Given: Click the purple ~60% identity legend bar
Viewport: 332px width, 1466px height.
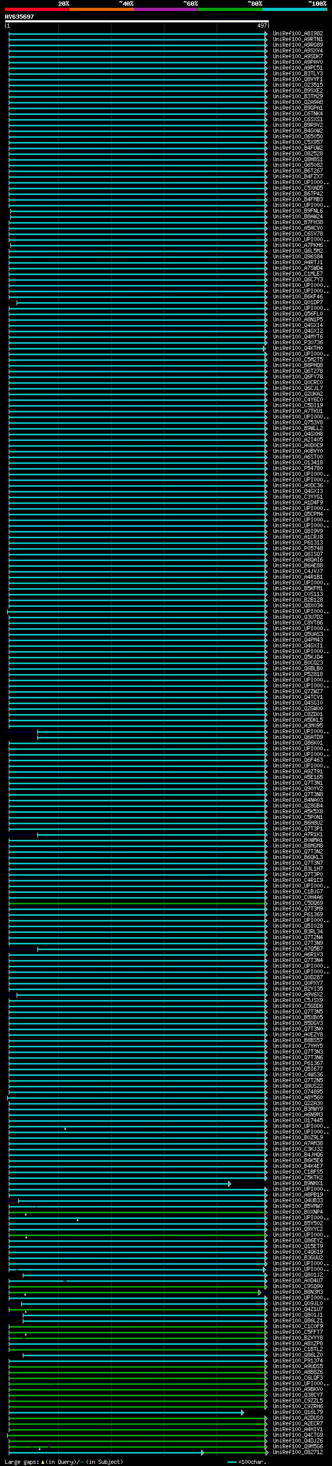Looking at the screenshot, I should [x=167, y=9].
